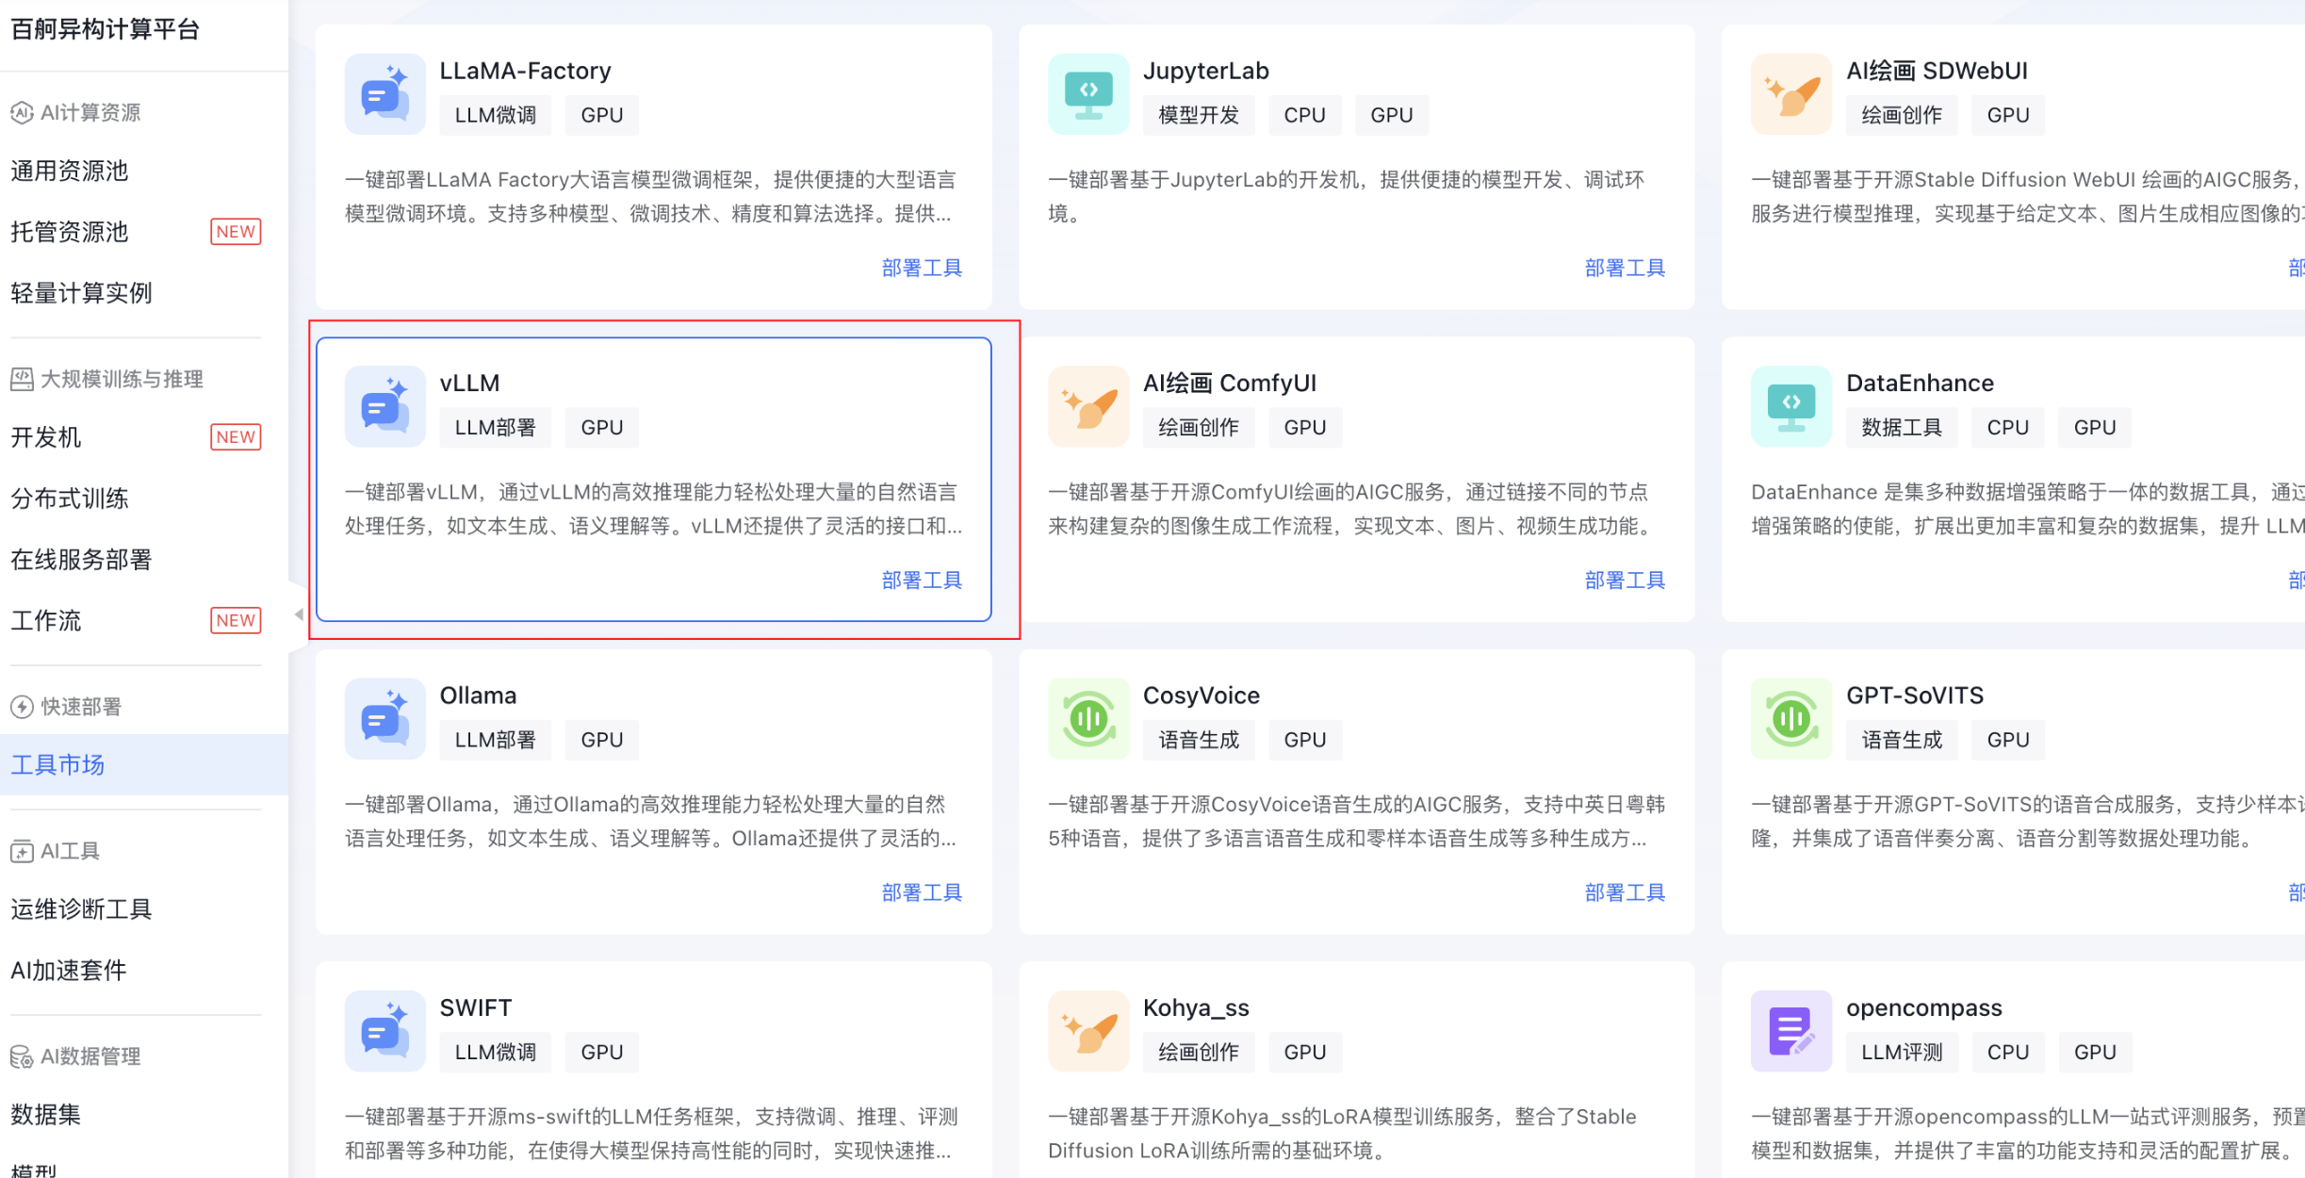2305x1178 pixels.
Task: Click the 绘画创作 tag on AI绘画 ComfyUI
Action: pyautogui.click(x=1199, y=428)
